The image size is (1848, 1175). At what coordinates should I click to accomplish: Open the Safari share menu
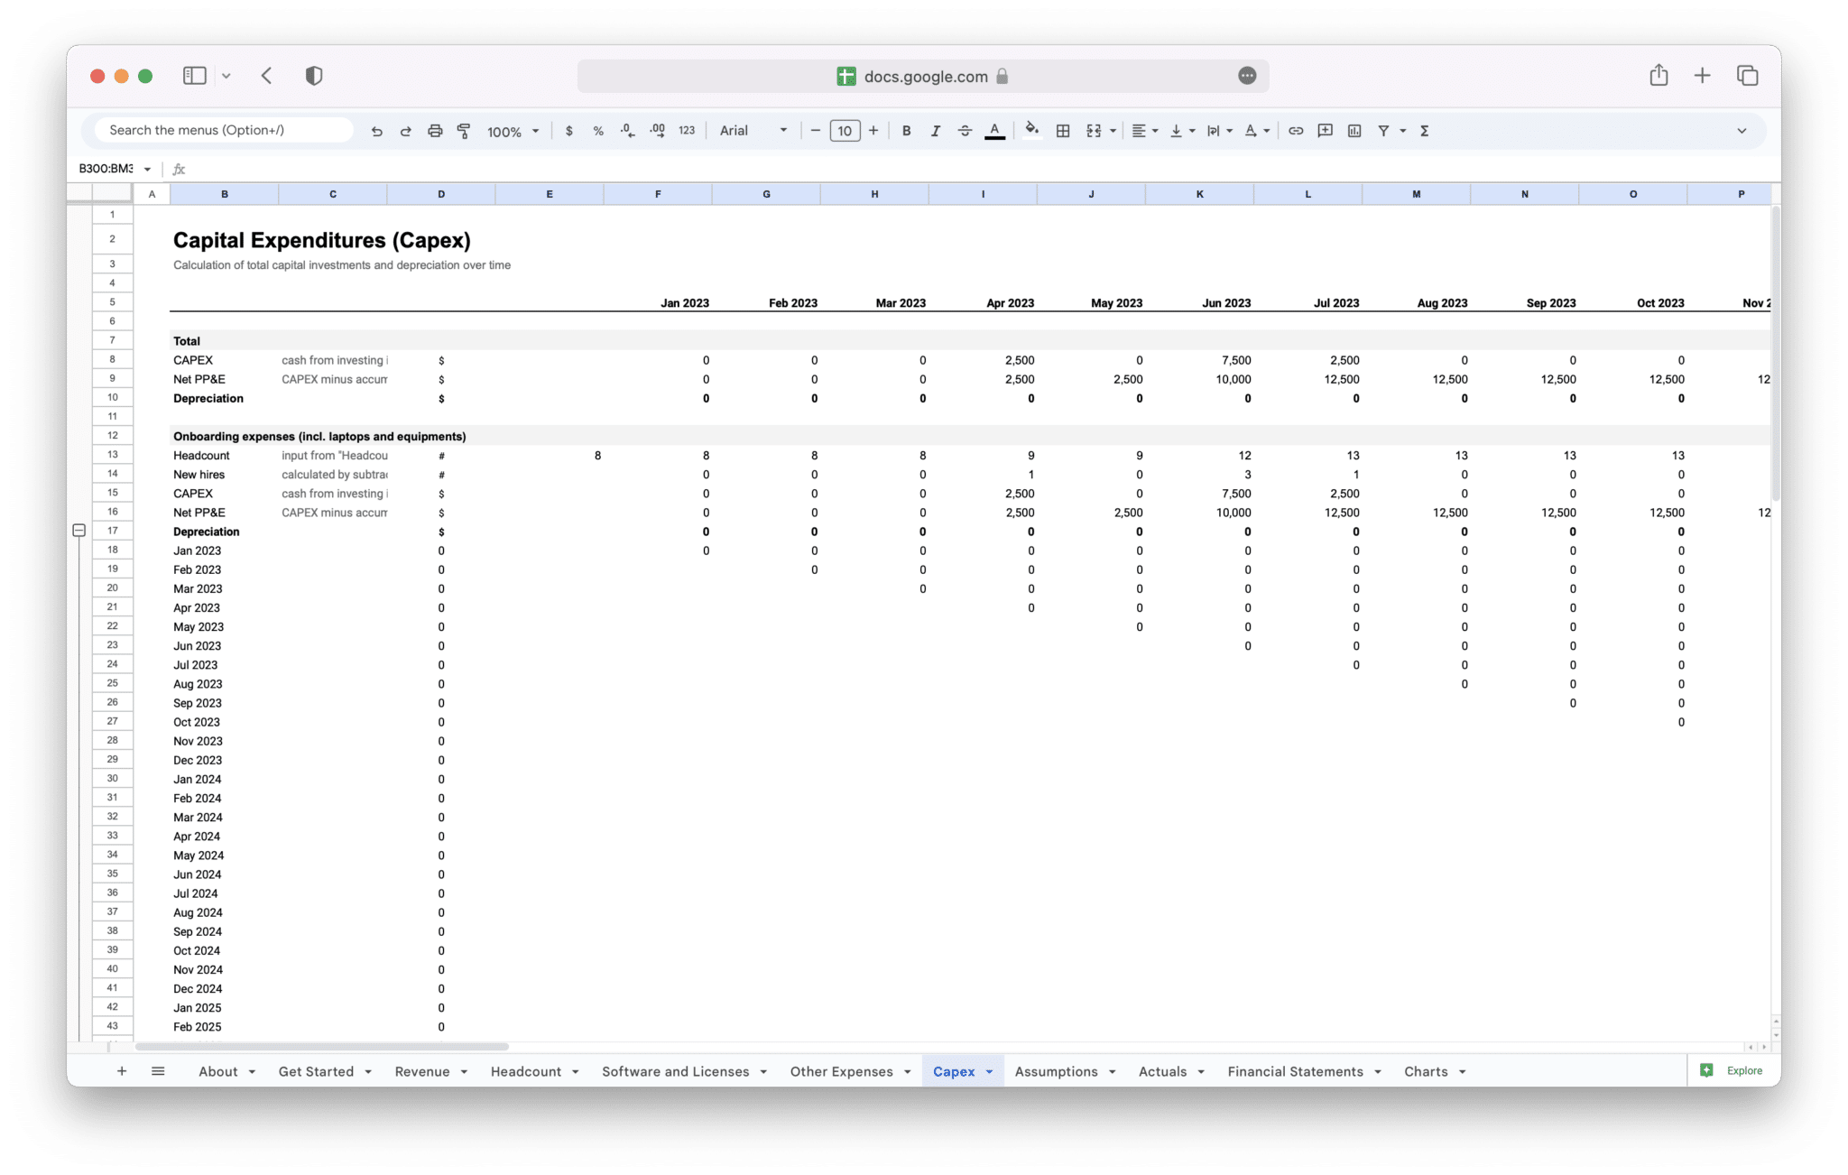[1659, 76]
